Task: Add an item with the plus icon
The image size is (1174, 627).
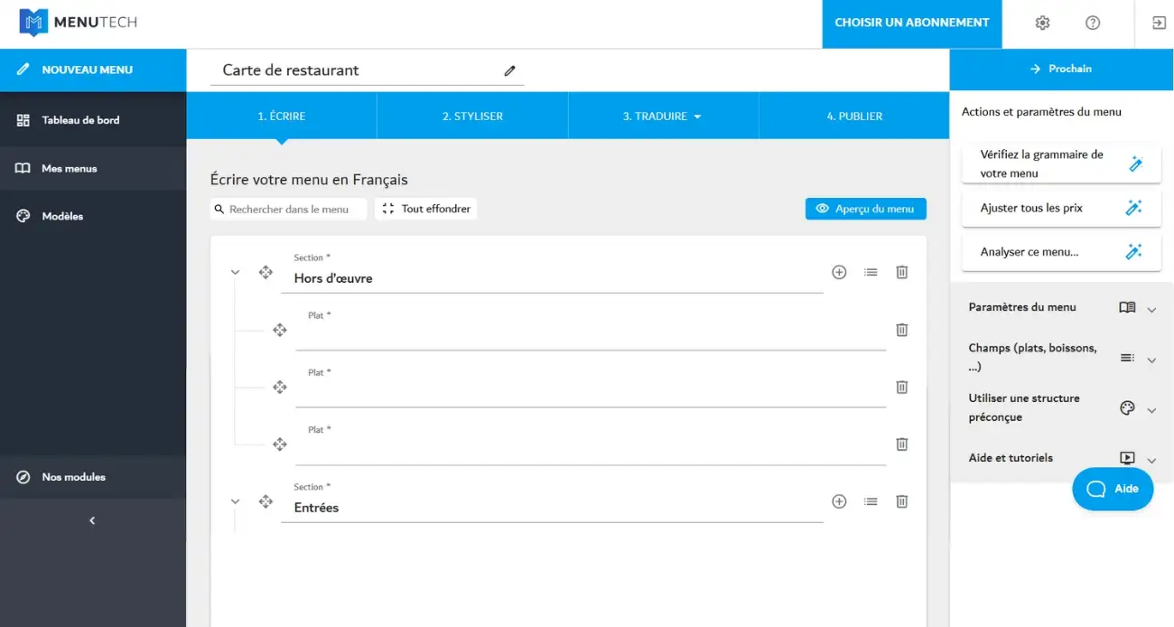Action: 839,271
